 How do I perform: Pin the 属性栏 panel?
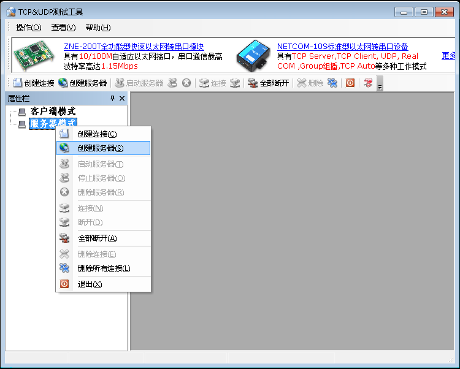coord(112,99)
